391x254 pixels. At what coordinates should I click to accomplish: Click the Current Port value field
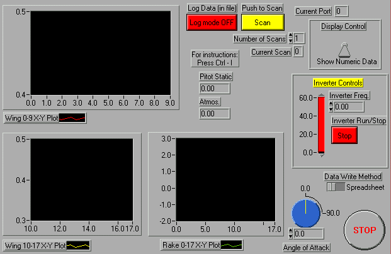click(x=342, y=11)
